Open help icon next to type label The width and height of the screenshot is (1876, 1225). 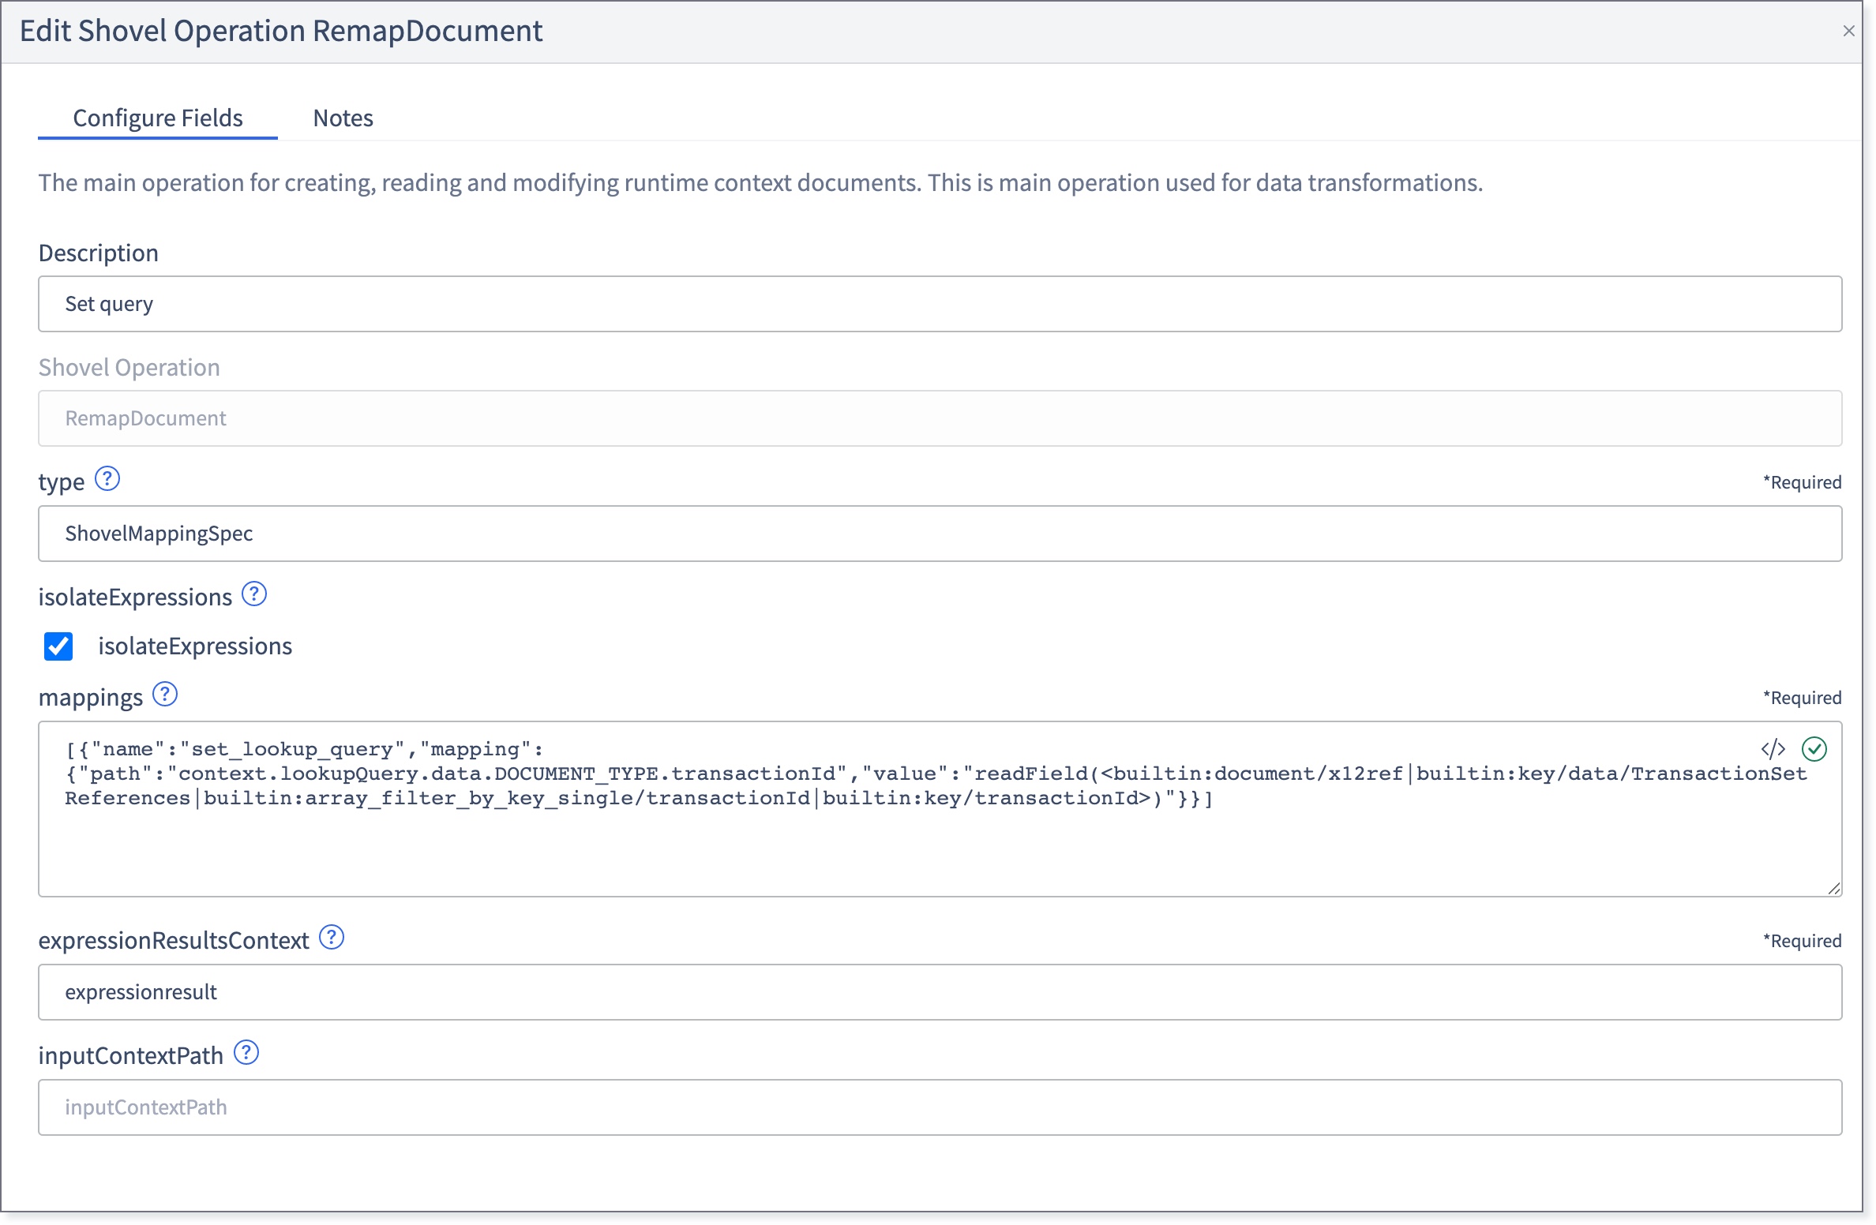(x=107, y=479)
